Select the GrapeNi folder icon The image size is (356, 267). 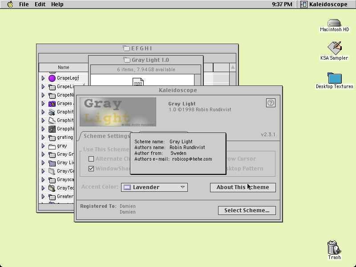52,95
